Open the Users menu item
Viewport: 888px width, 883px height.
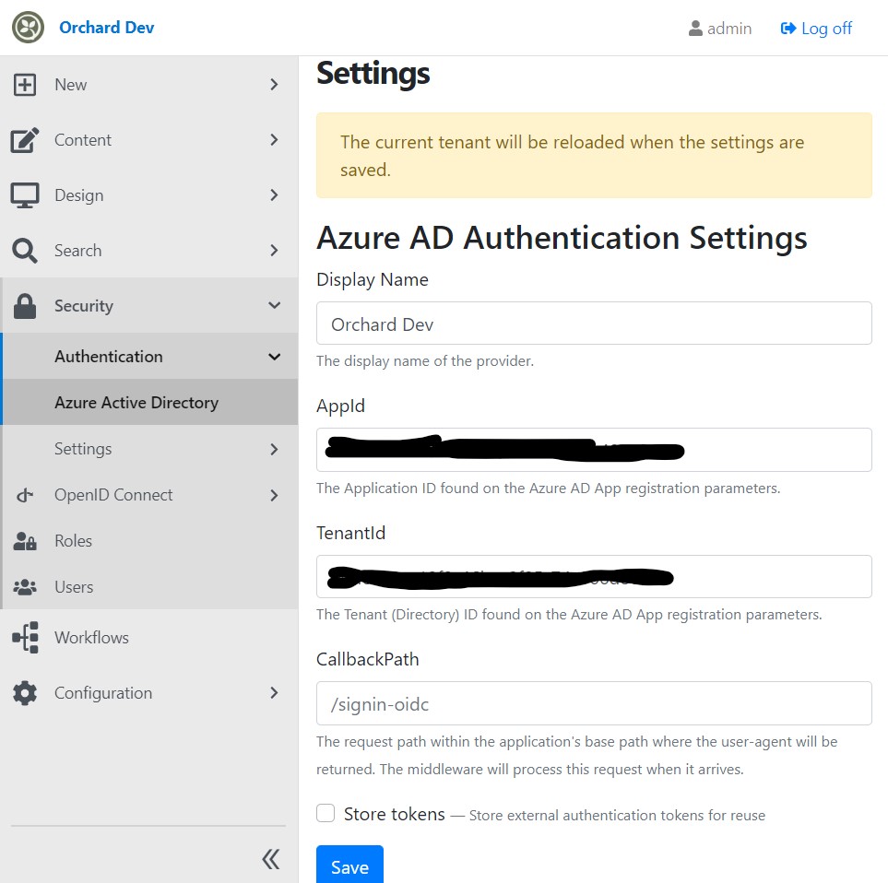click(x=150, y=587)
